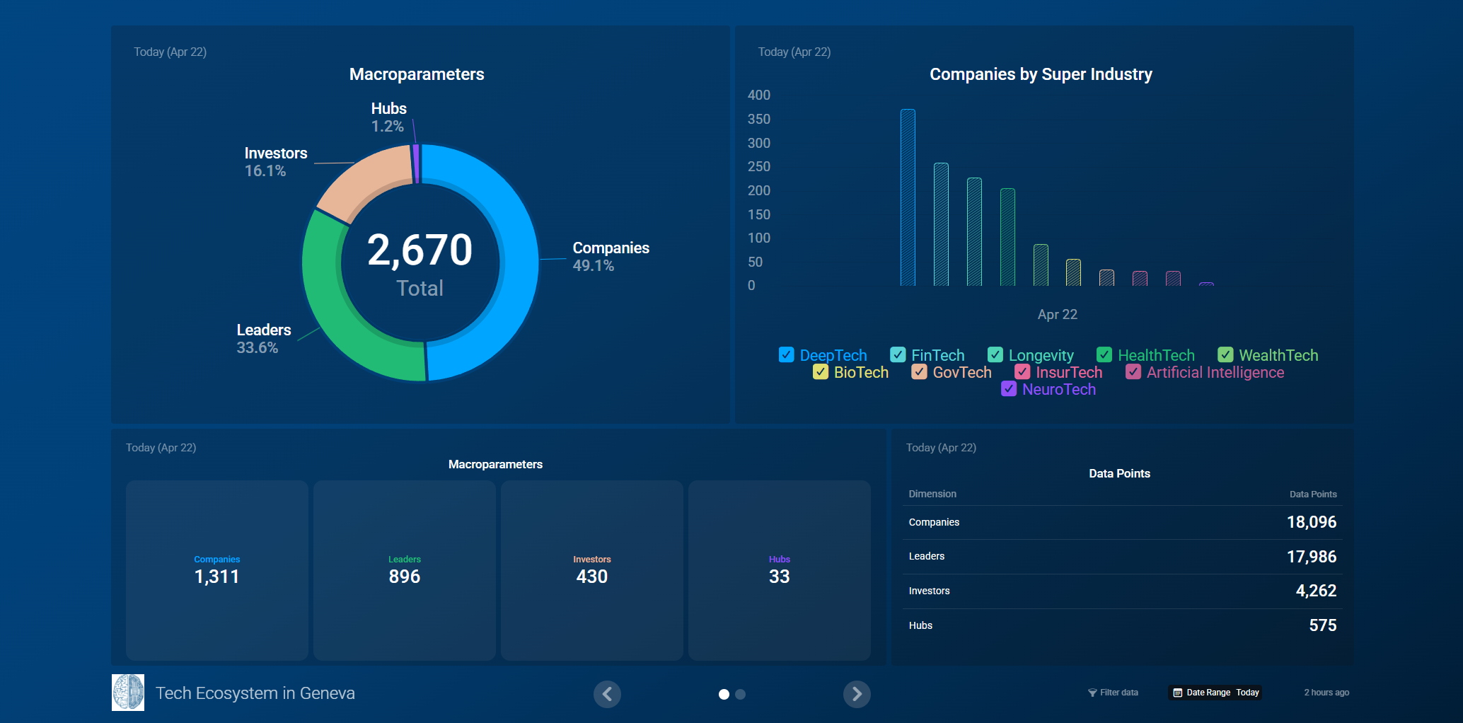Click the tallest DeepTech bar
This screenshot has height=723, width=1463.
tap(908, 197)
